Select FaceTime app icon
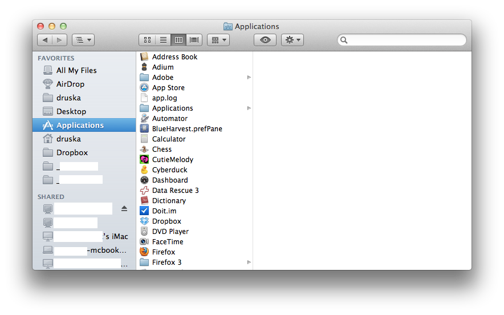This screenshot has width=504, height=315. point(144,241)
